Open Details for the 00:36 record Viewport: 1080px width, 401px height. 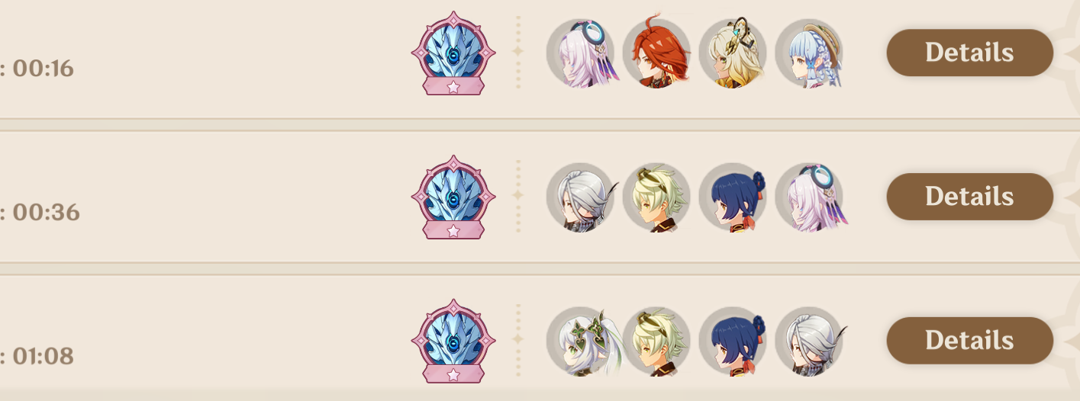point(969,197)
